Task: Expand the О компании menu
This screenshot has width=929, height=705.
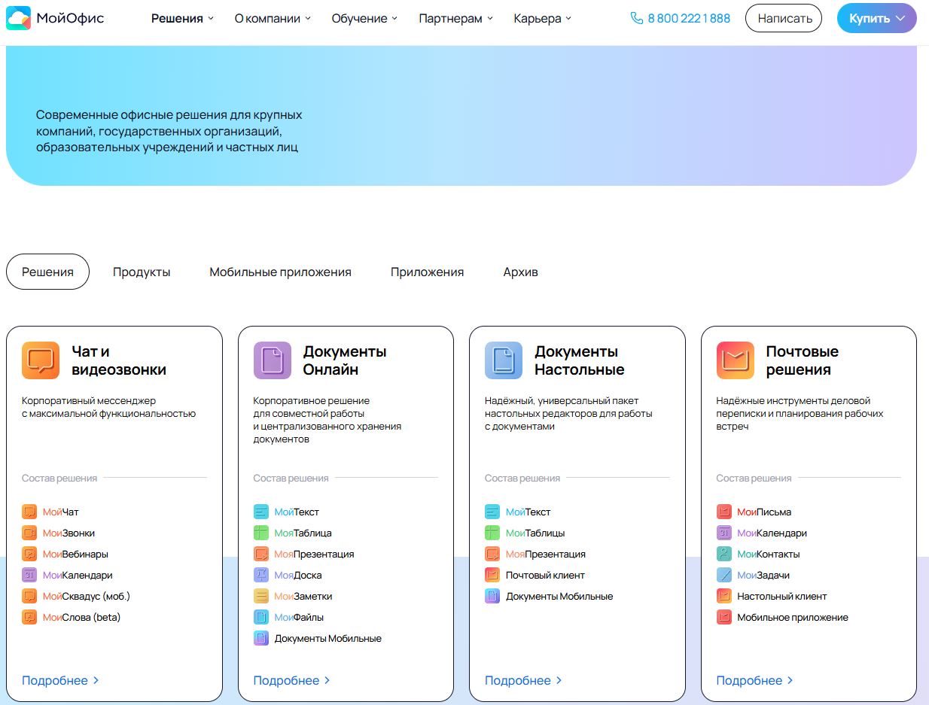Action: [273, 18]
